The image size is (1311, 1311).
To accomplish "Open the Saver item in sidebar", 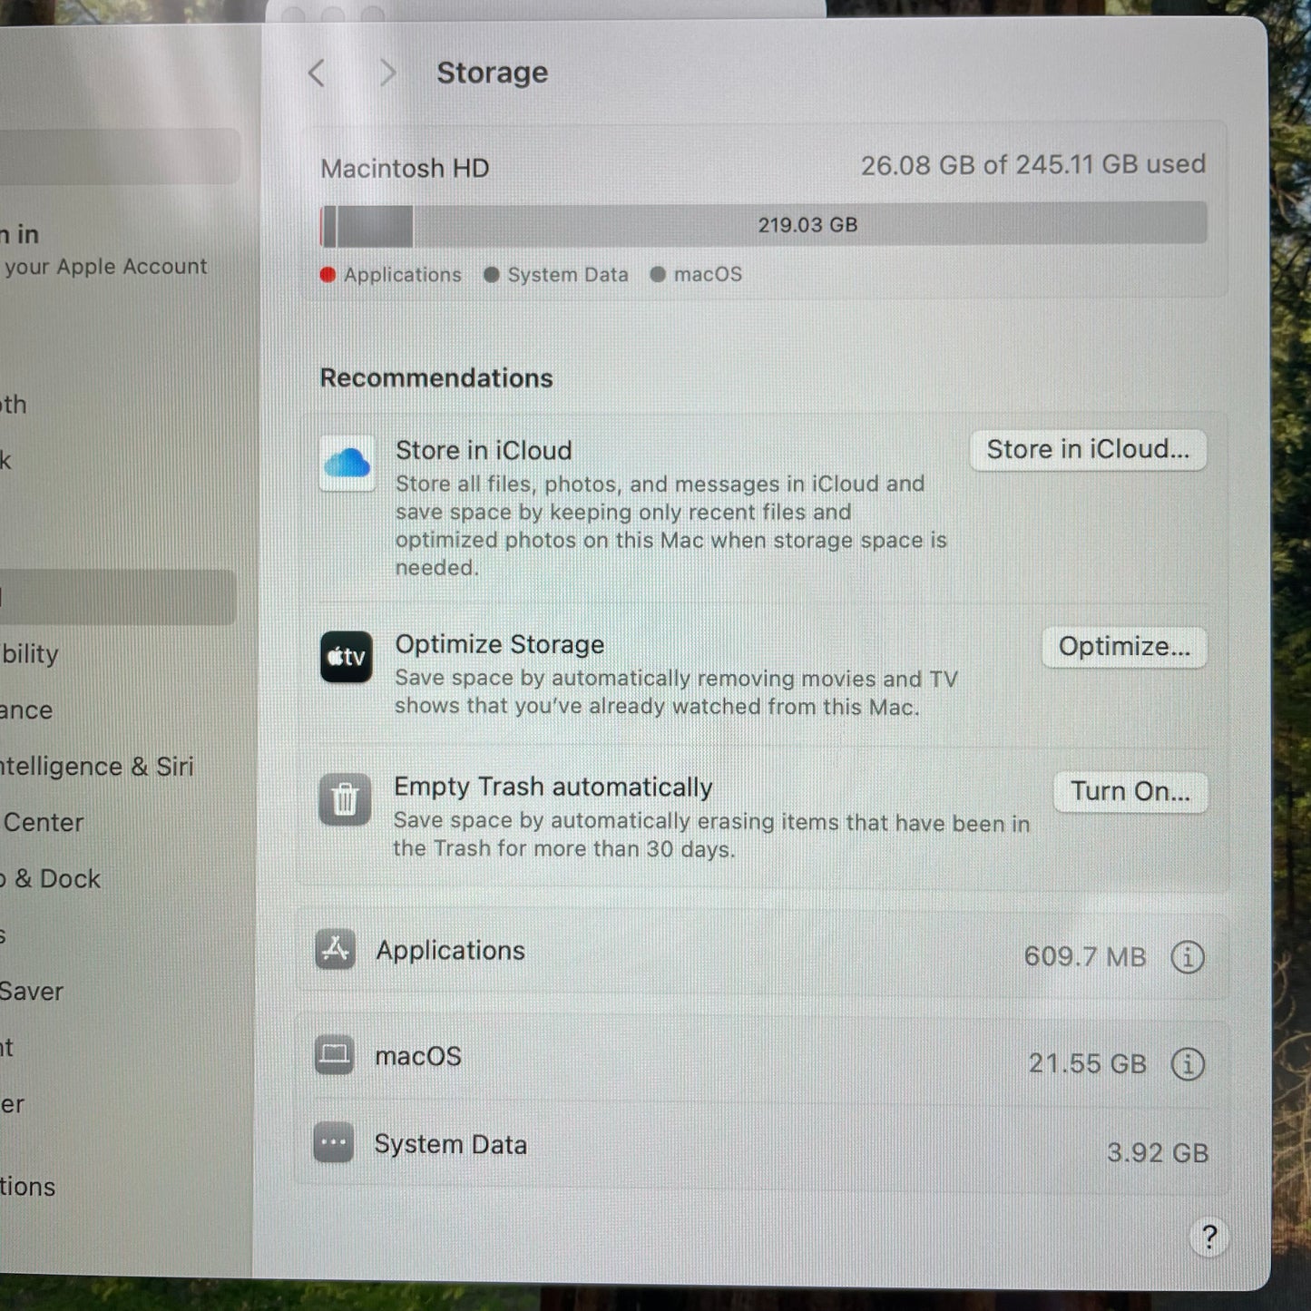I will (x=32, y=992).
